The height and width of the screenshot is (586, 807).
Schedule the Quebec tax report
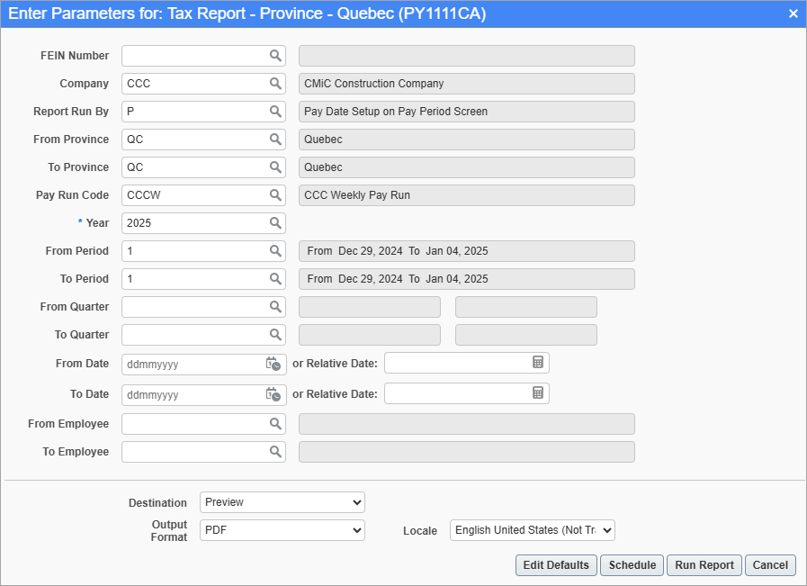click(632, 565)
